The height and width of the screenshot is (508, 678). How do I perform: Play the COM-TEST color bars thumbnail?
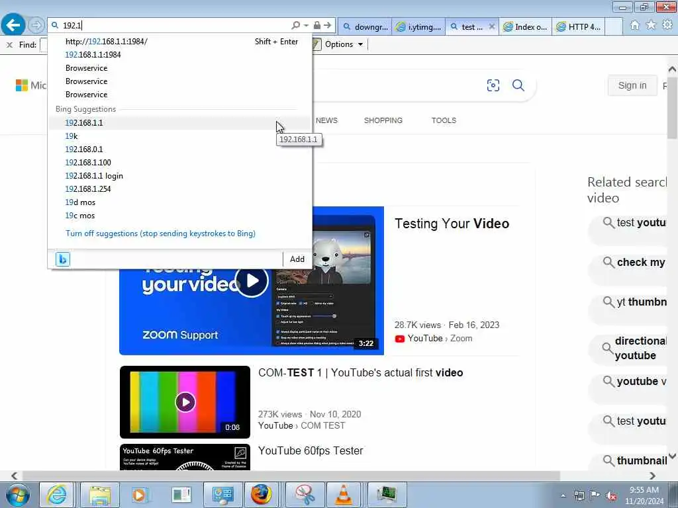[185, 402]
